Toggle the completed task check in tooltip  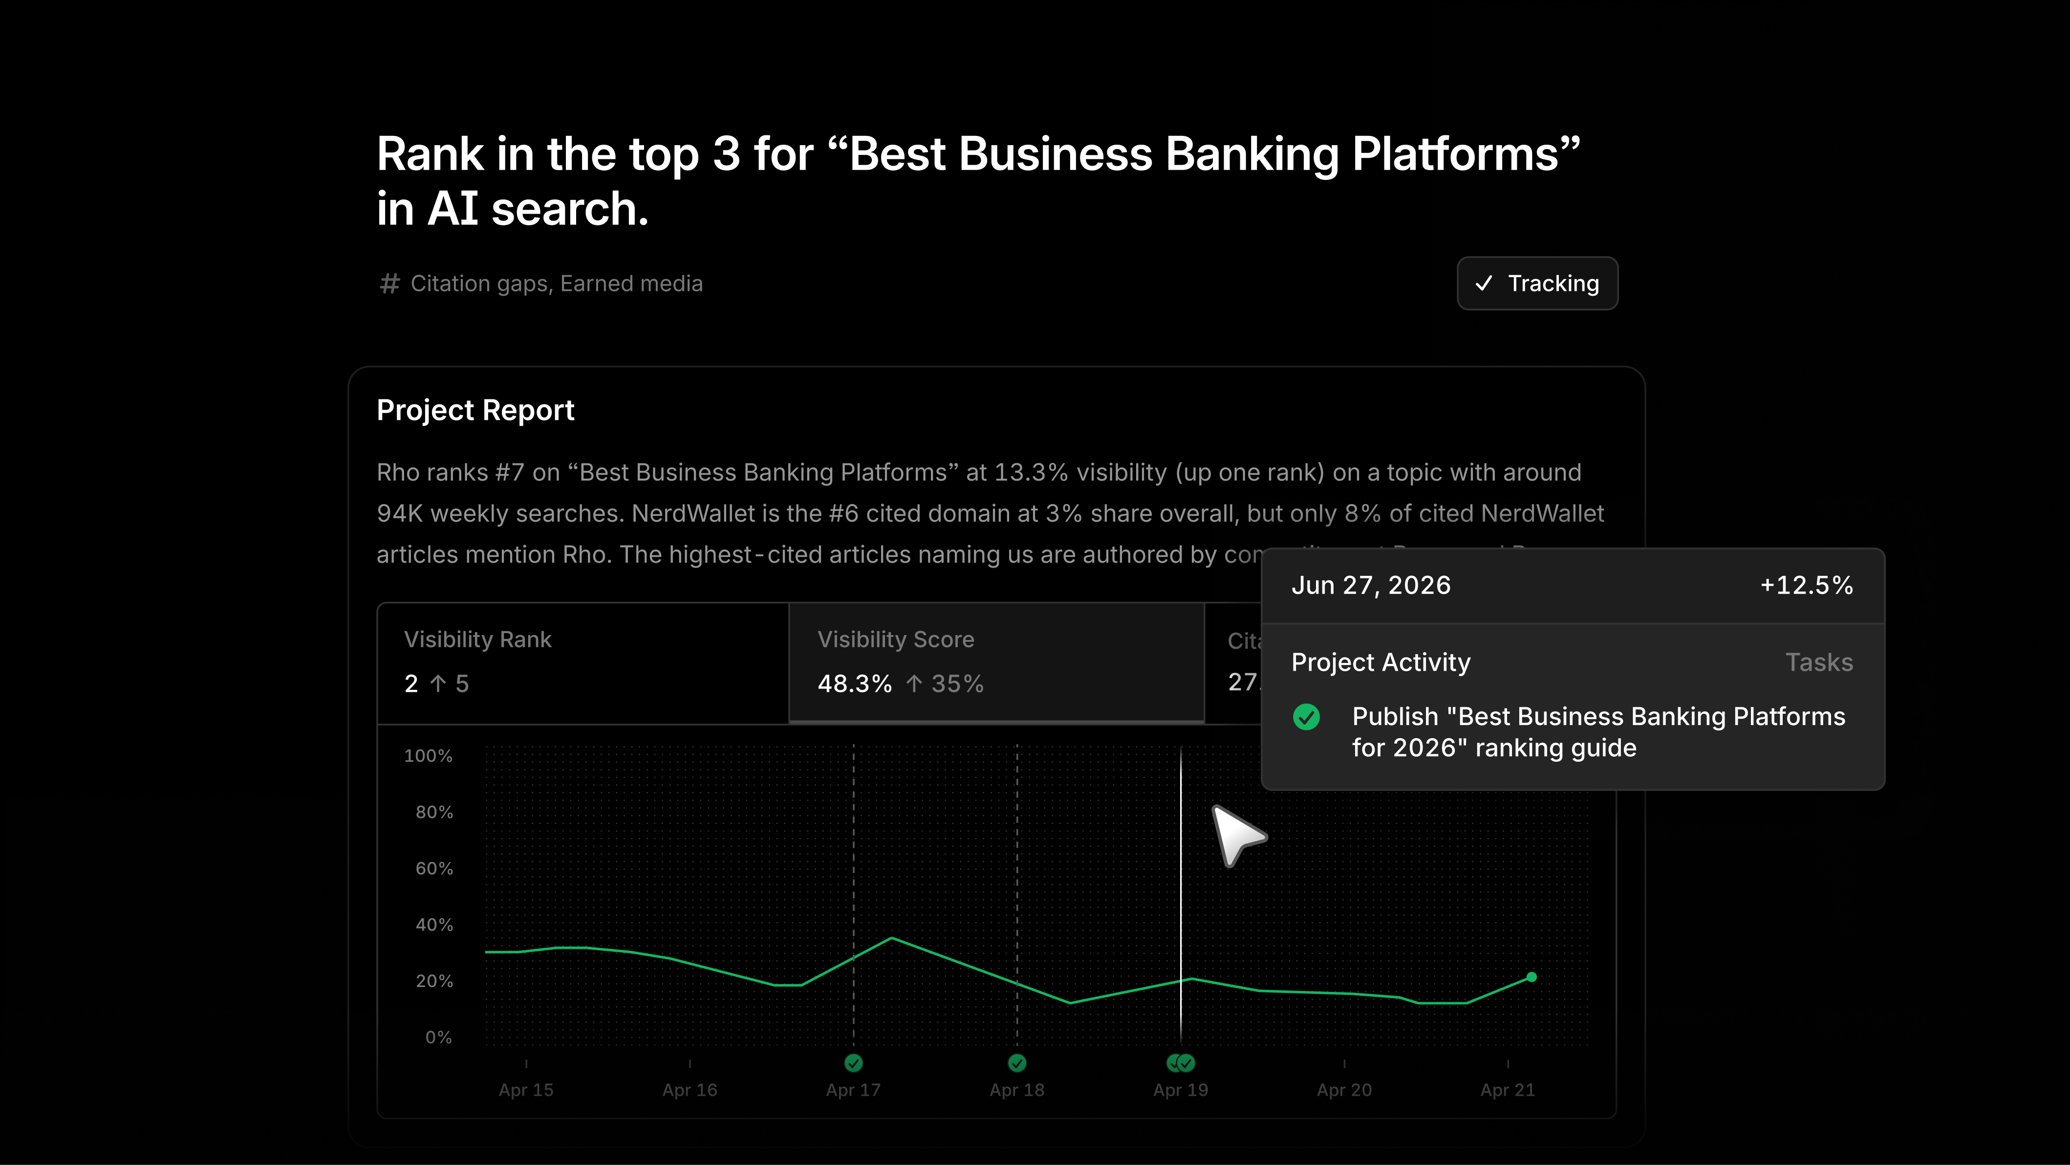click(x=1307, y=716)
